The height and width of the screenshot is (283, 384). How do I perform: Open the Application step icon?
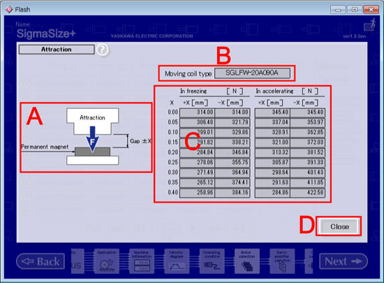(107, 261)
